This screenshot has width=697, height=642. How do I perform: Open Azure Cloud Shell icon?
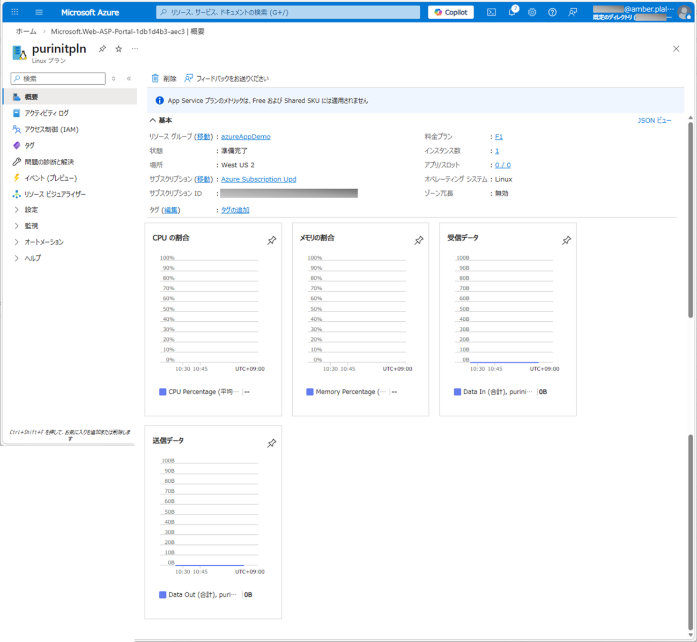[491, 12]
